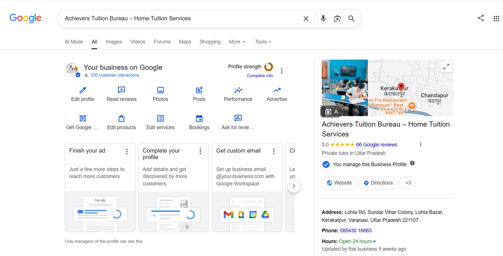Expand the More search filters dropdown
503x256 pixels.
click(x=237, y=42)
